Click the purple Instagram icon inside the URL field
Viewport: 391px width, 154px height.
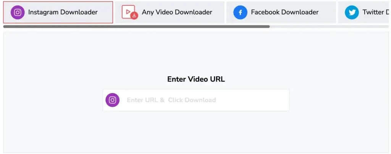[113, 100]
